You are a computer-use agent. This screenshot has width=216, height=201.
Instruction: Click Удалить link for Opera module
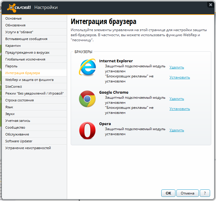pos(177,130)
